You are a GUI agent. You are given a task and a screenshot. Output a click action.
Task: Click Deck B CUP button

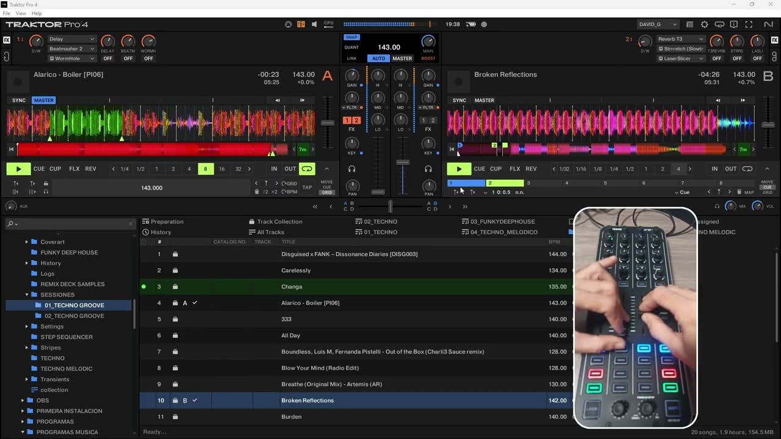click(x=495, y=169)
